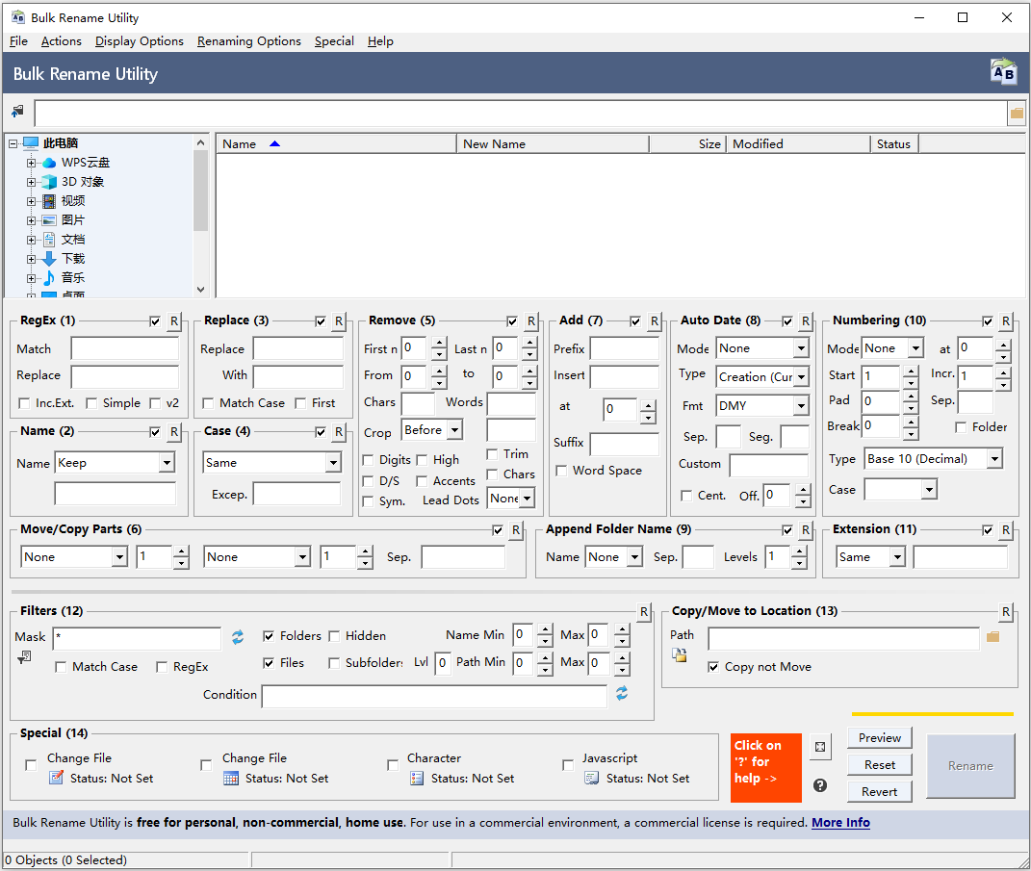The height and width of the screenshot is (871, 1031).
Task: Click the question mark help icon
Action: click(820, 785)
